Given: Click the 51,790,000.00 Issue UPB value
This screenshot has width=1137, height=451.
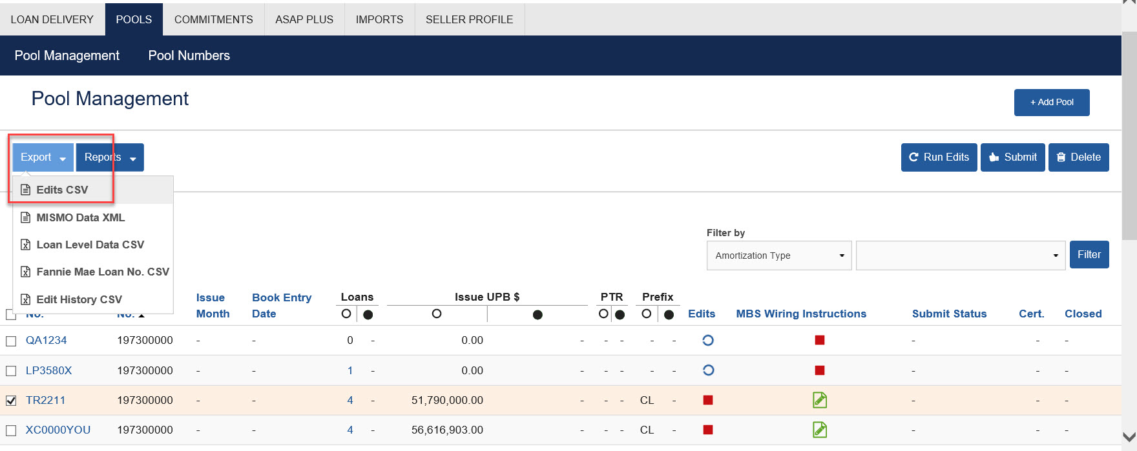Looking at the screenshot, I should coord(447,400).
